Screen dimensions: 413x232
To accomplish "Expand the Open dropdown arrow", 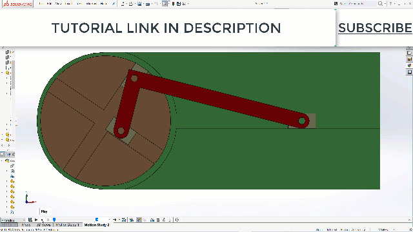I will 135,4.
